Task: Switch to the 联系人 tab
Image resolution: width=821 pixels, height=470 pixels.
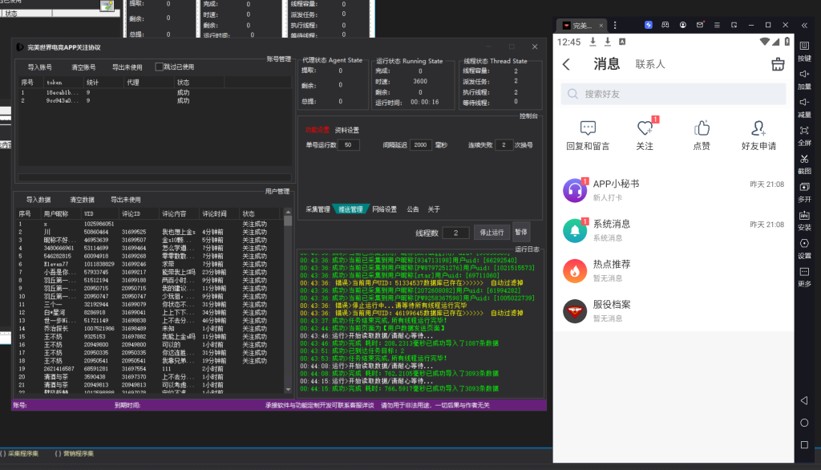Action: point(650,64)
